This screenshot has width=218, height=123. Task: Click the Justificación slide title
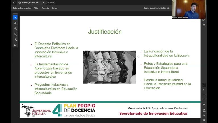105,32
